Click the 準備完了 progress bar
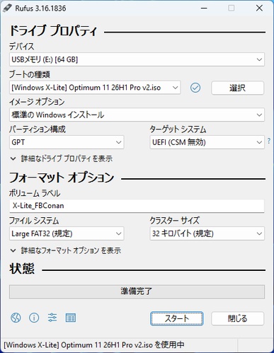Screen dimensions: 274x353 pyautogui.click(x=137, y=291)
